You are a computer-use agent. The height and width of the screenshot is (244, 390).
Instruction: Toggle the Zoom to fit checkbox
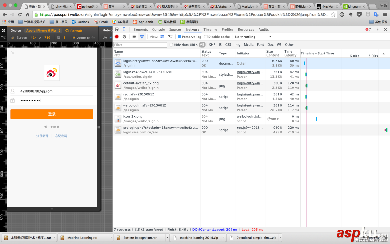74,37
